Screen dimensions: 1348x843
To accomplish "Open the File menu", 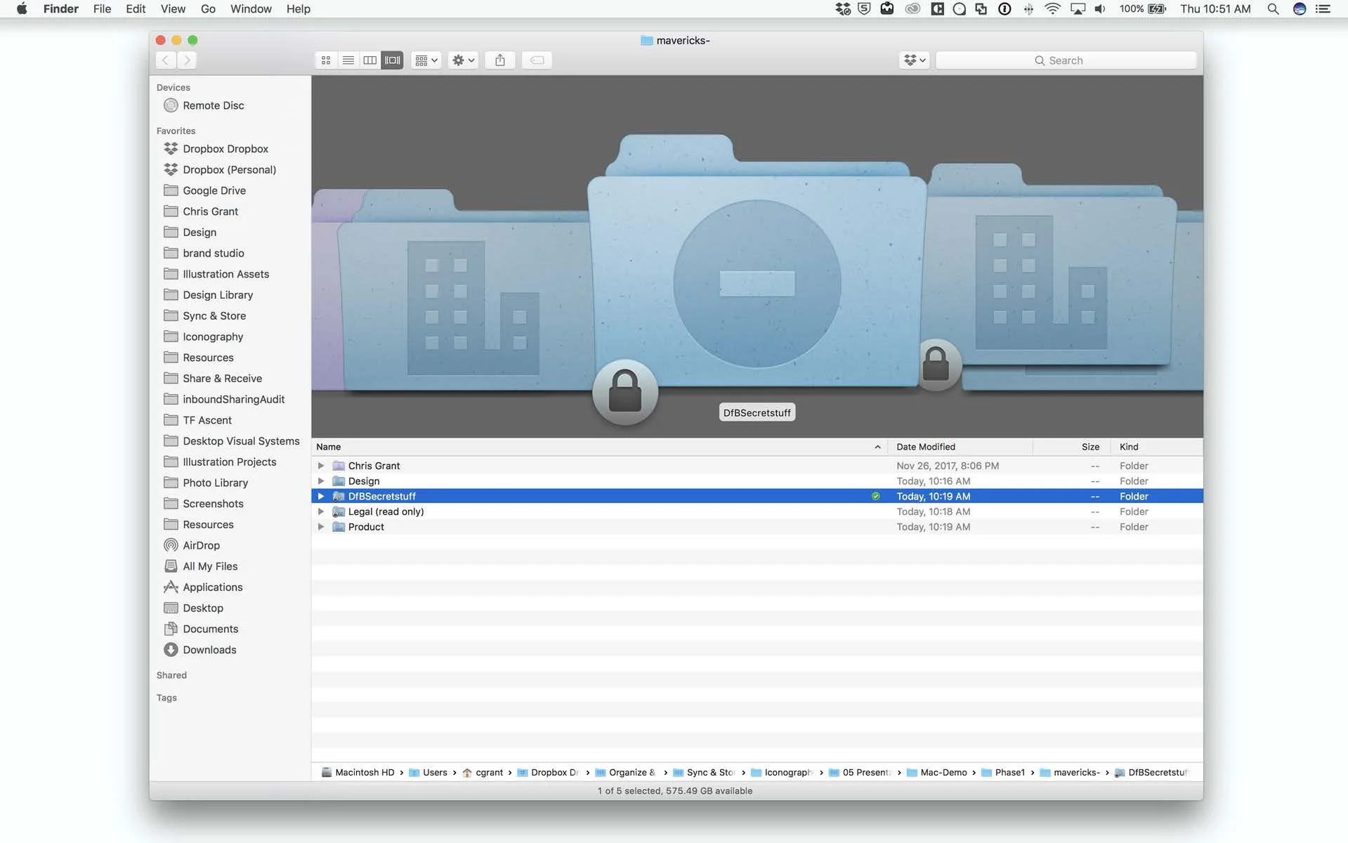I will coord(102,8).
